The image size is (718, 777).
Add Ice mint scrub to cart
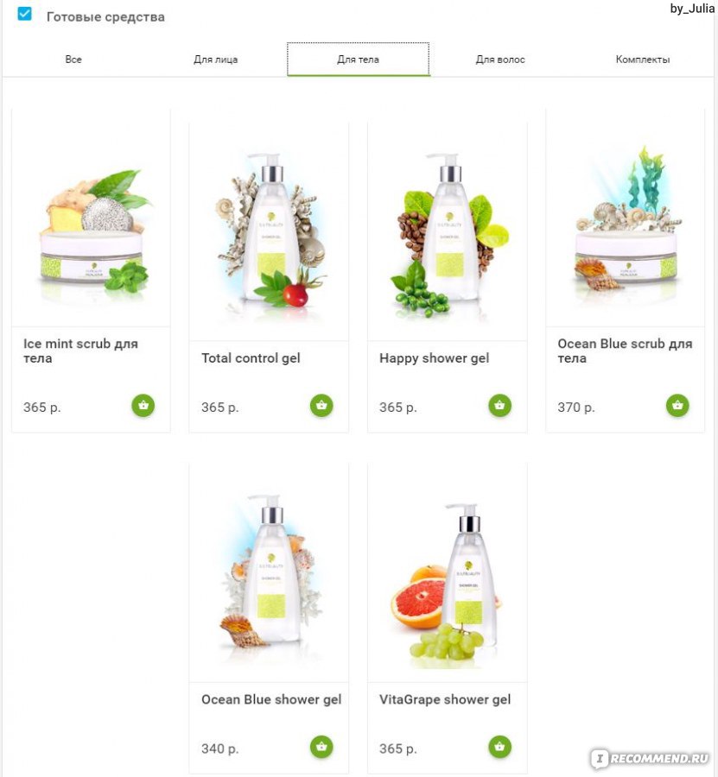(143, 406)
